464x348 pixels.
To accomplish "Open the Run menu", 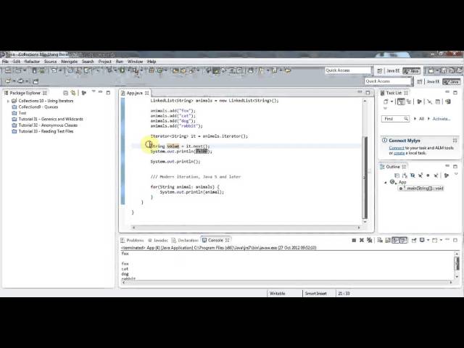I will point(120,62).
